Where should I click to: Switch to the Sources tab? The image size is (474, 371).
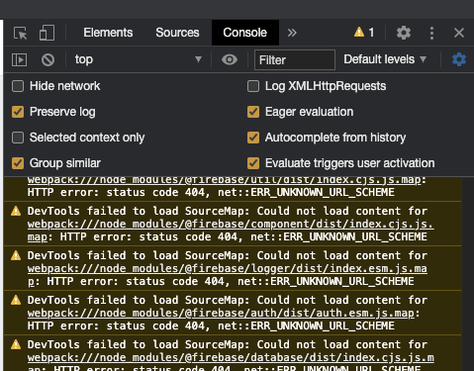(177, 33)
